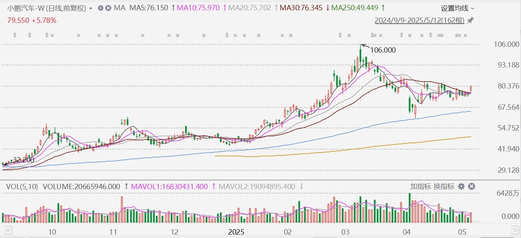Click the first up-down arrow event marker above the chart

[x=15, y=35]
